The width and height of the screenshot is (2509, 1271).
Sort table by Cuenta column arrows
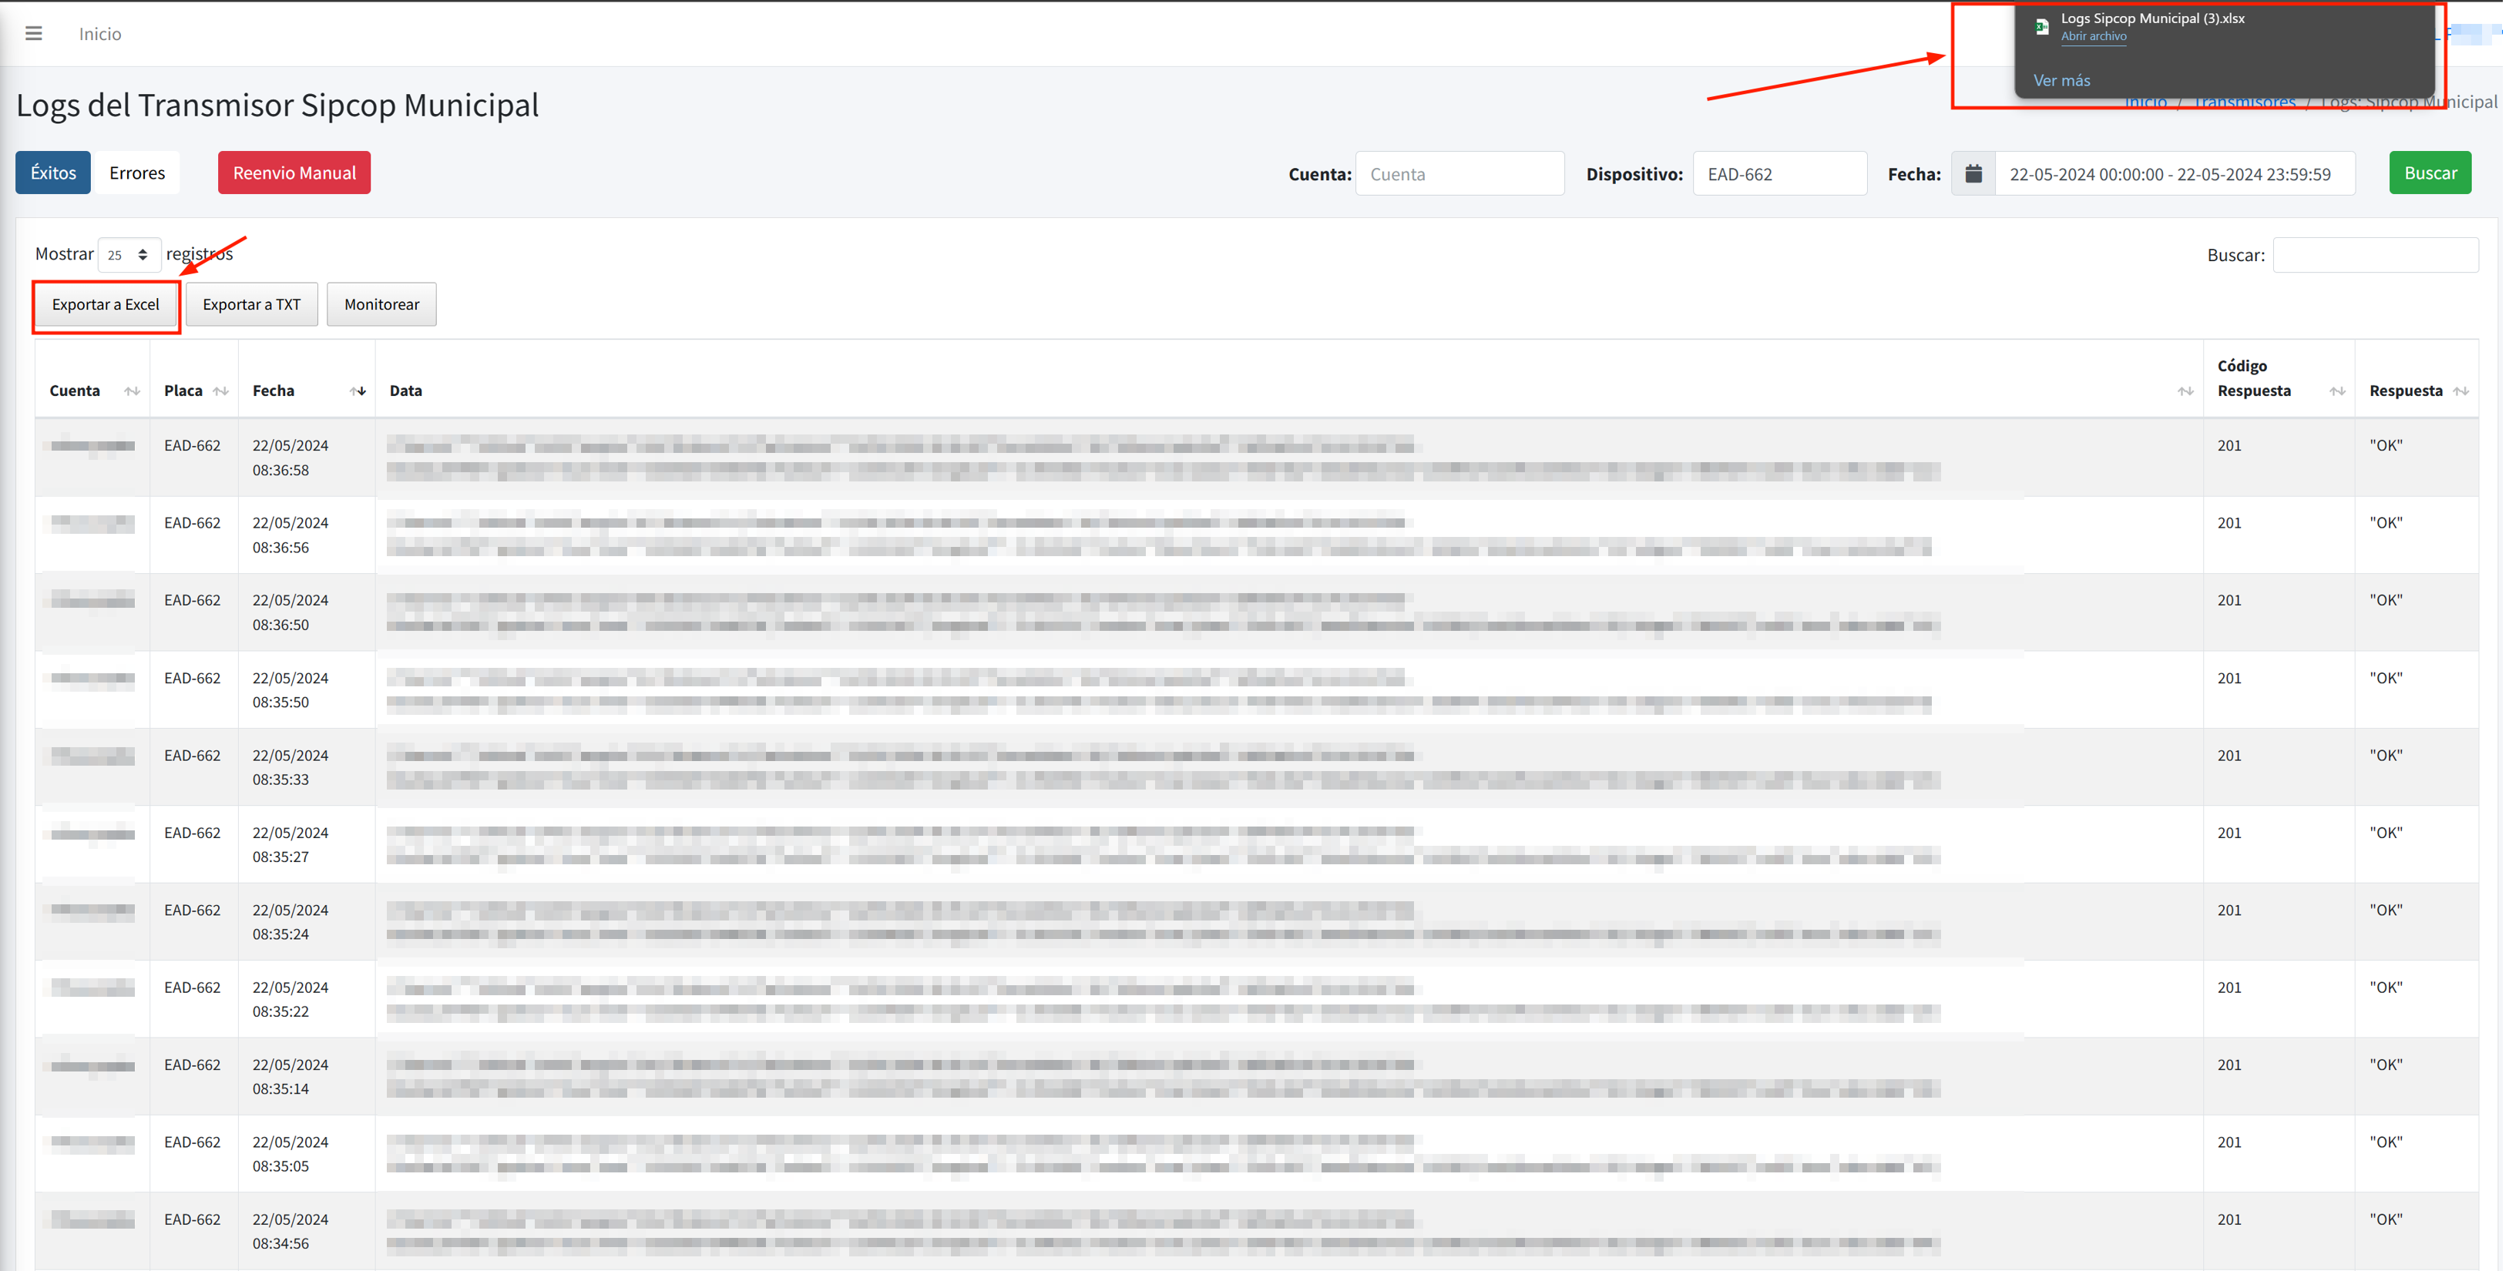(132, 391)
